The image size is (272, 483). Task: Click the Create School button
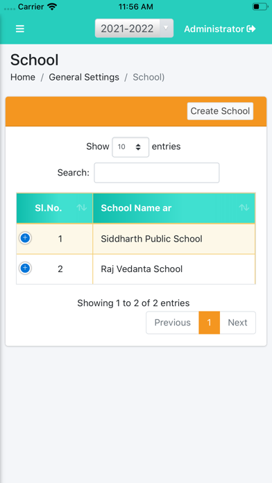tap(220, 111)
